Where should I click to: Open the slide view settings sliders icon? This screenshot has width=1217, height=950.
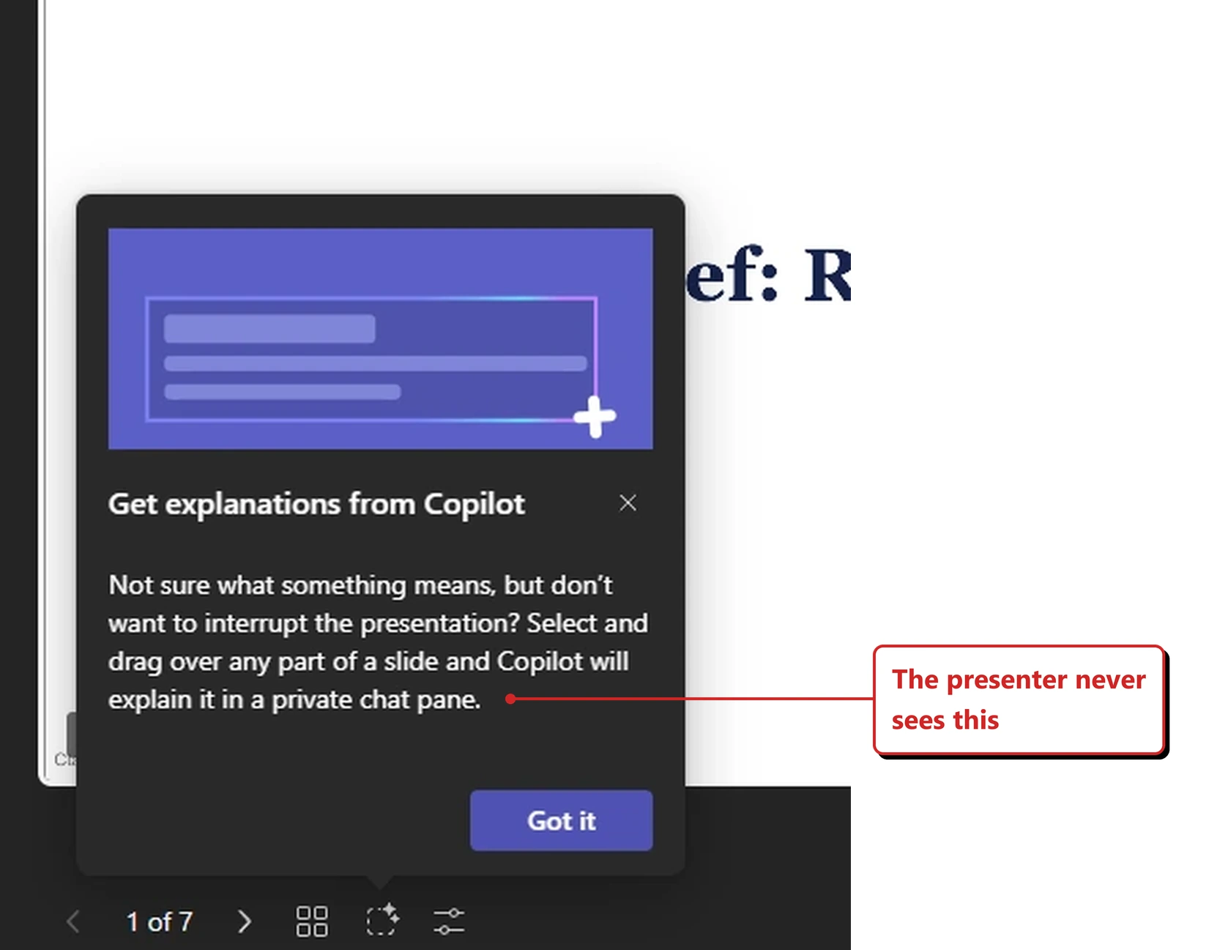coord(449,921)
